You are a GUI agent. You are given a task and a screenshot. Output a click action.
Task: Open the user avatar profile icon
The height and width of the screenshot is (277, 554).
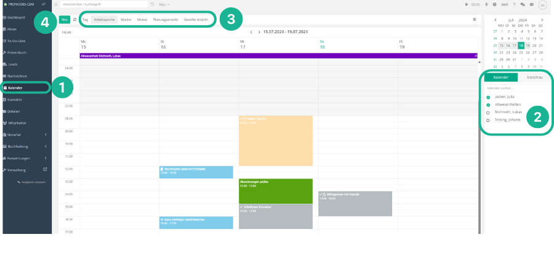point(542,5)
